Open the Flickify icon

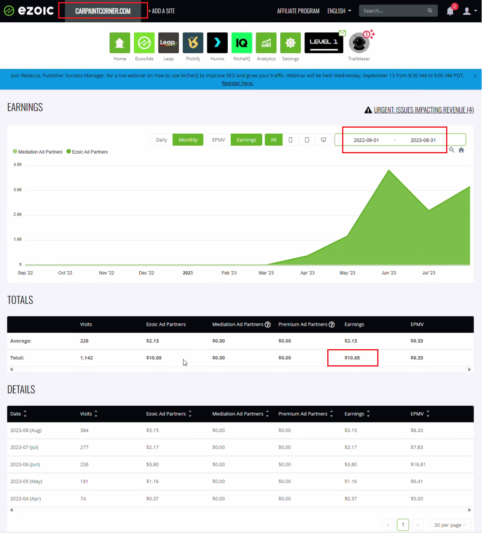pos(193,43)
